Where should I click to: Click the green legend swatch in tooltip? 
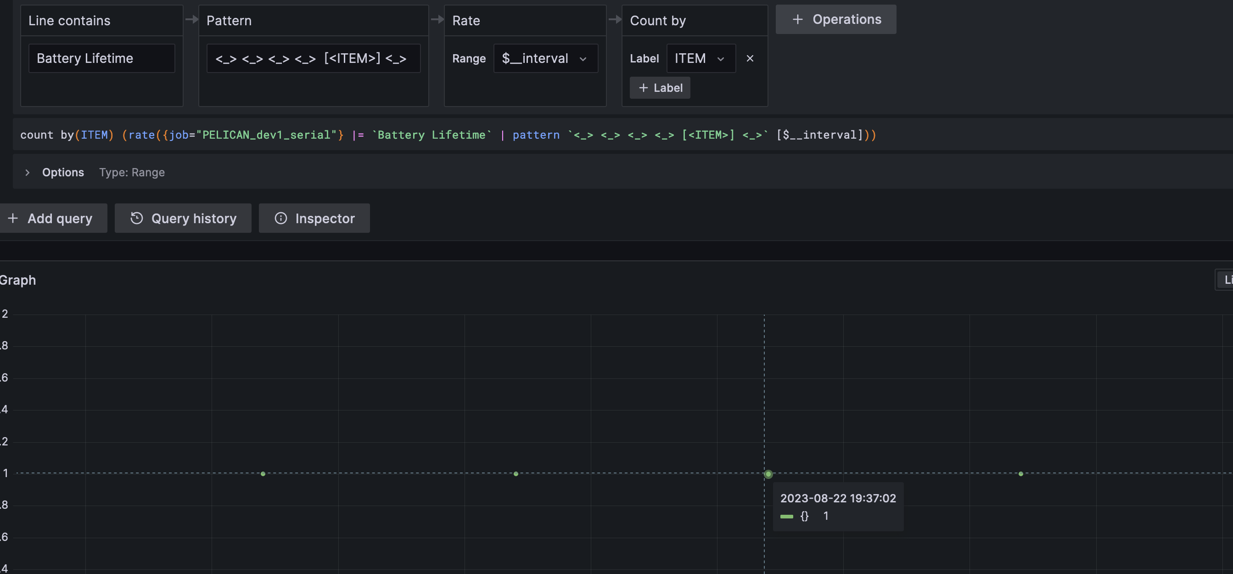click(x=786, y=517)
